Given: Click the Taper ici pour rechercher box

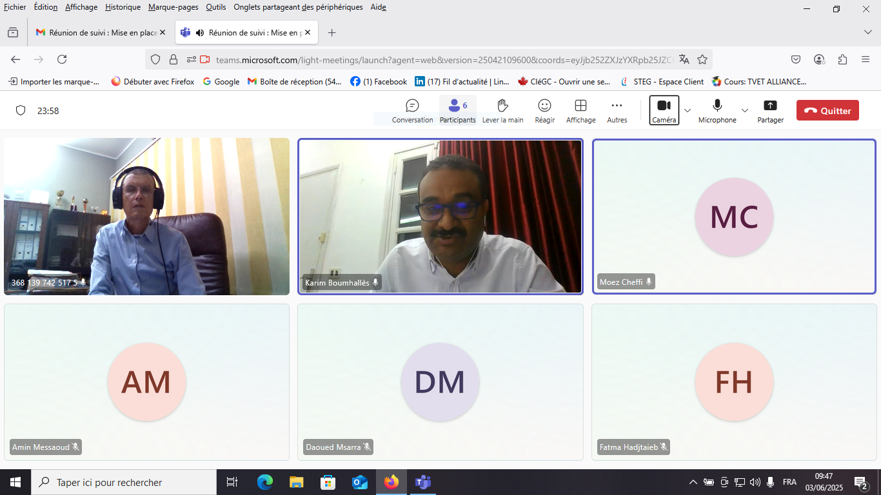Looking at the screenshot, I should click(124, 482).
